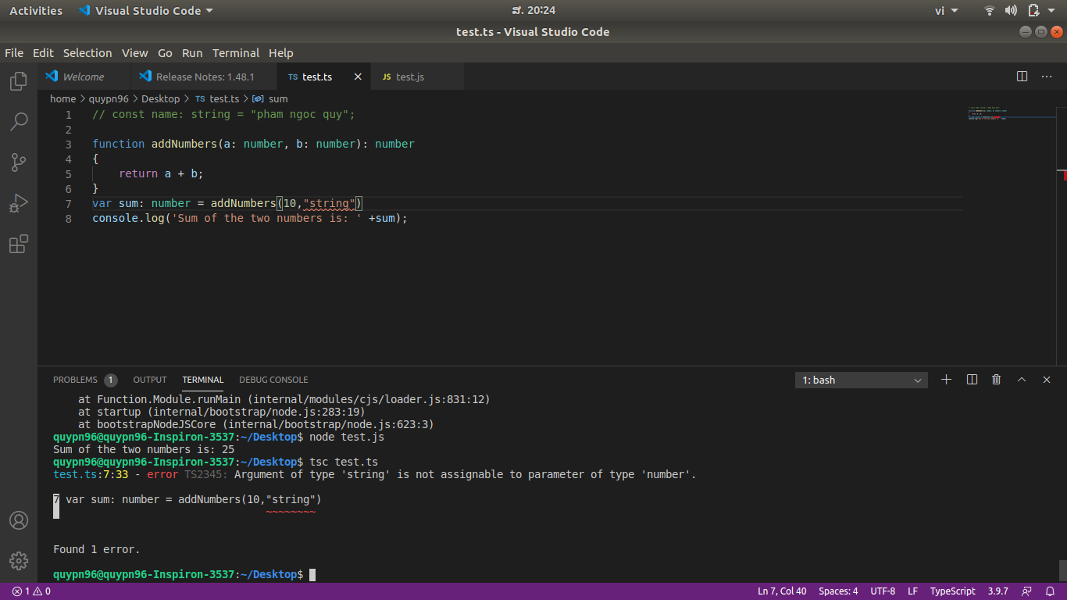Image resolution: width=1067 pixels, height=600 pixels.
Task: Split the editor to the right
Action: [x=1022, y=77]
